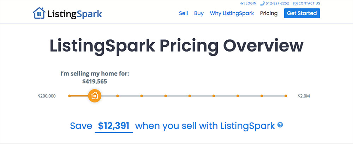The height and width of the screenshot is (151, 353).
Task: Click the ListingSpark house logo icon
Action: 39,13
